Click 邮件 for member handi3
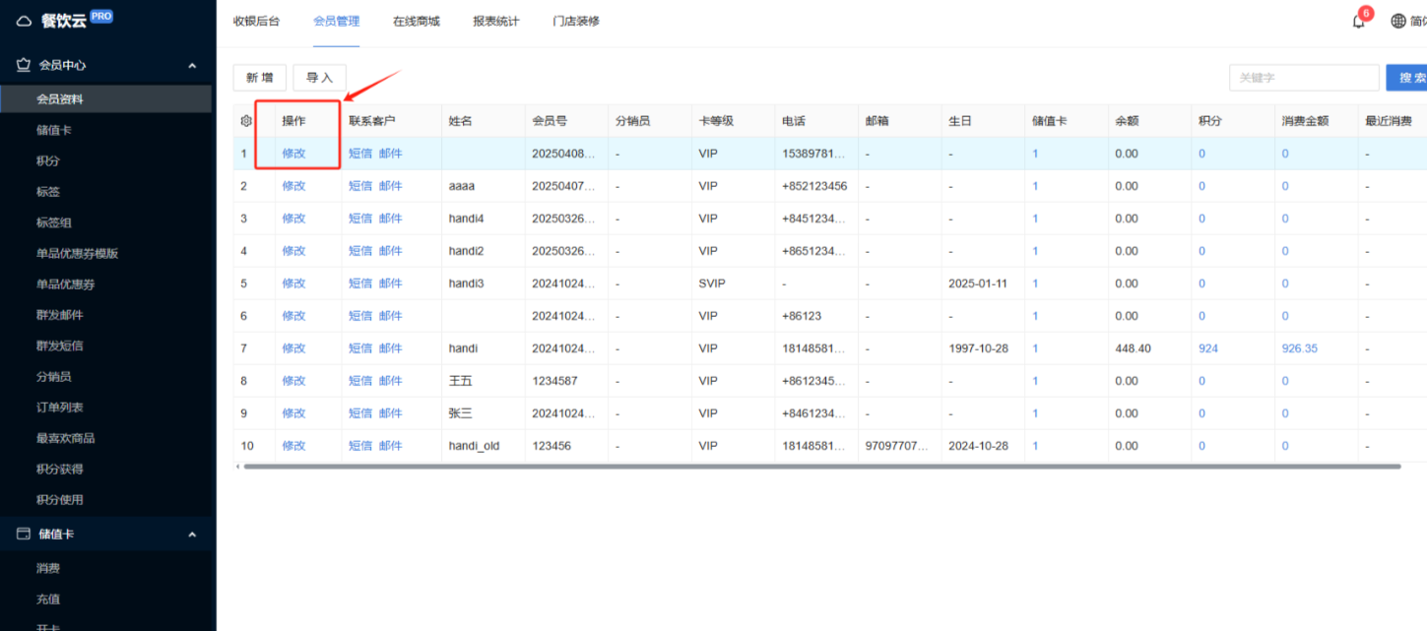Screen dimensions: 1427x631 coord(391,284)
